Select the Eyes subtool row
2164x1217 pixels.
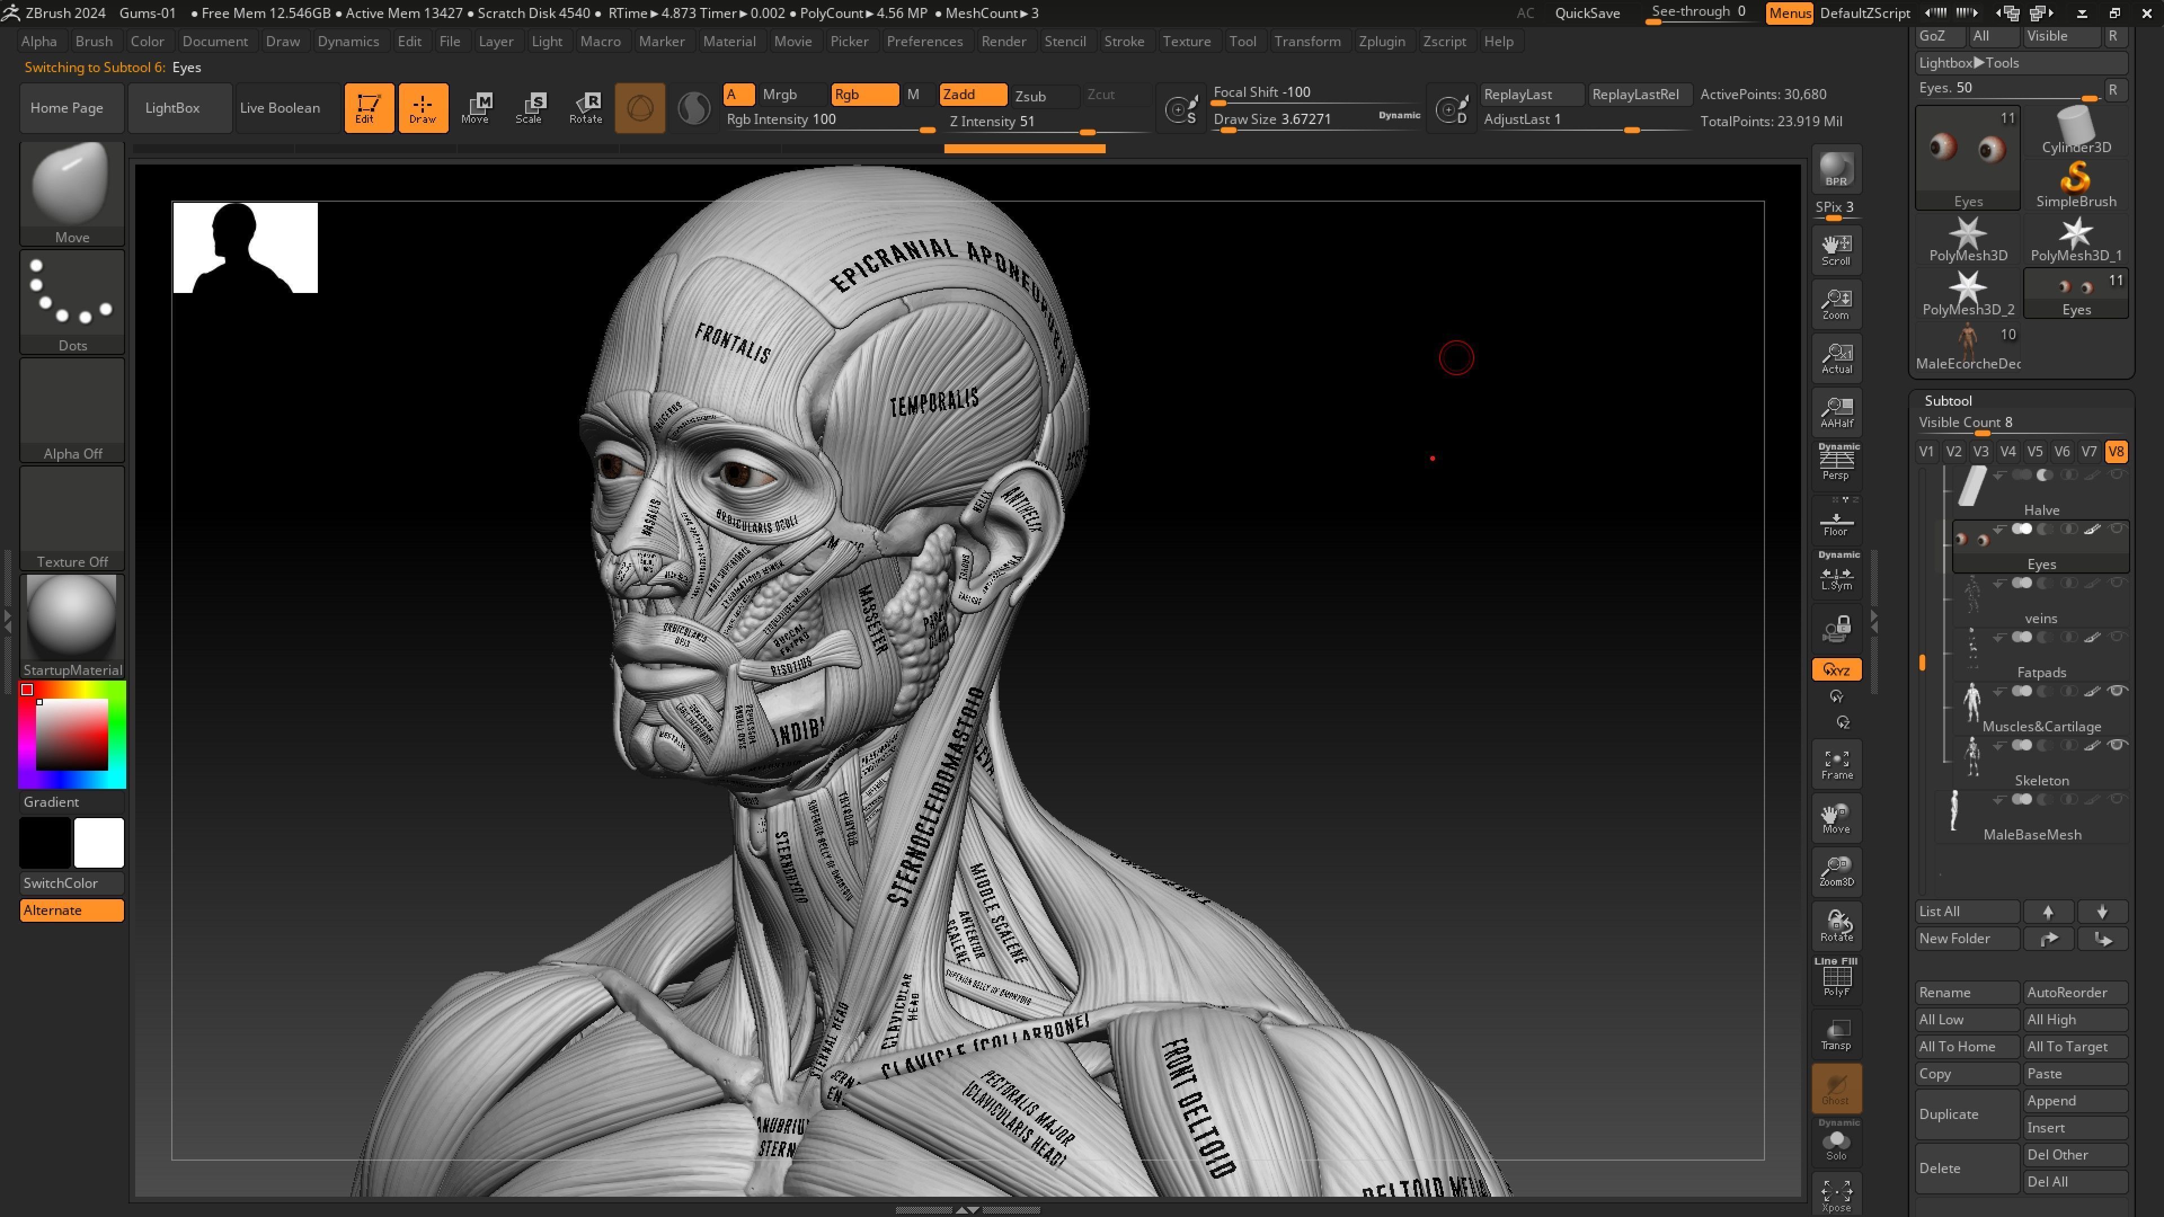[x=2041, y=546]
